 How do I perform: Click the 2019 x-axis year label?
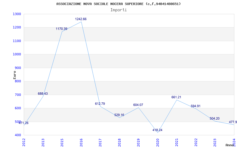point(138,142)
